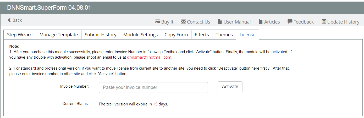The image size is (364, 118).
Task: Switch to the Copy Form tab
Action: 176,35
